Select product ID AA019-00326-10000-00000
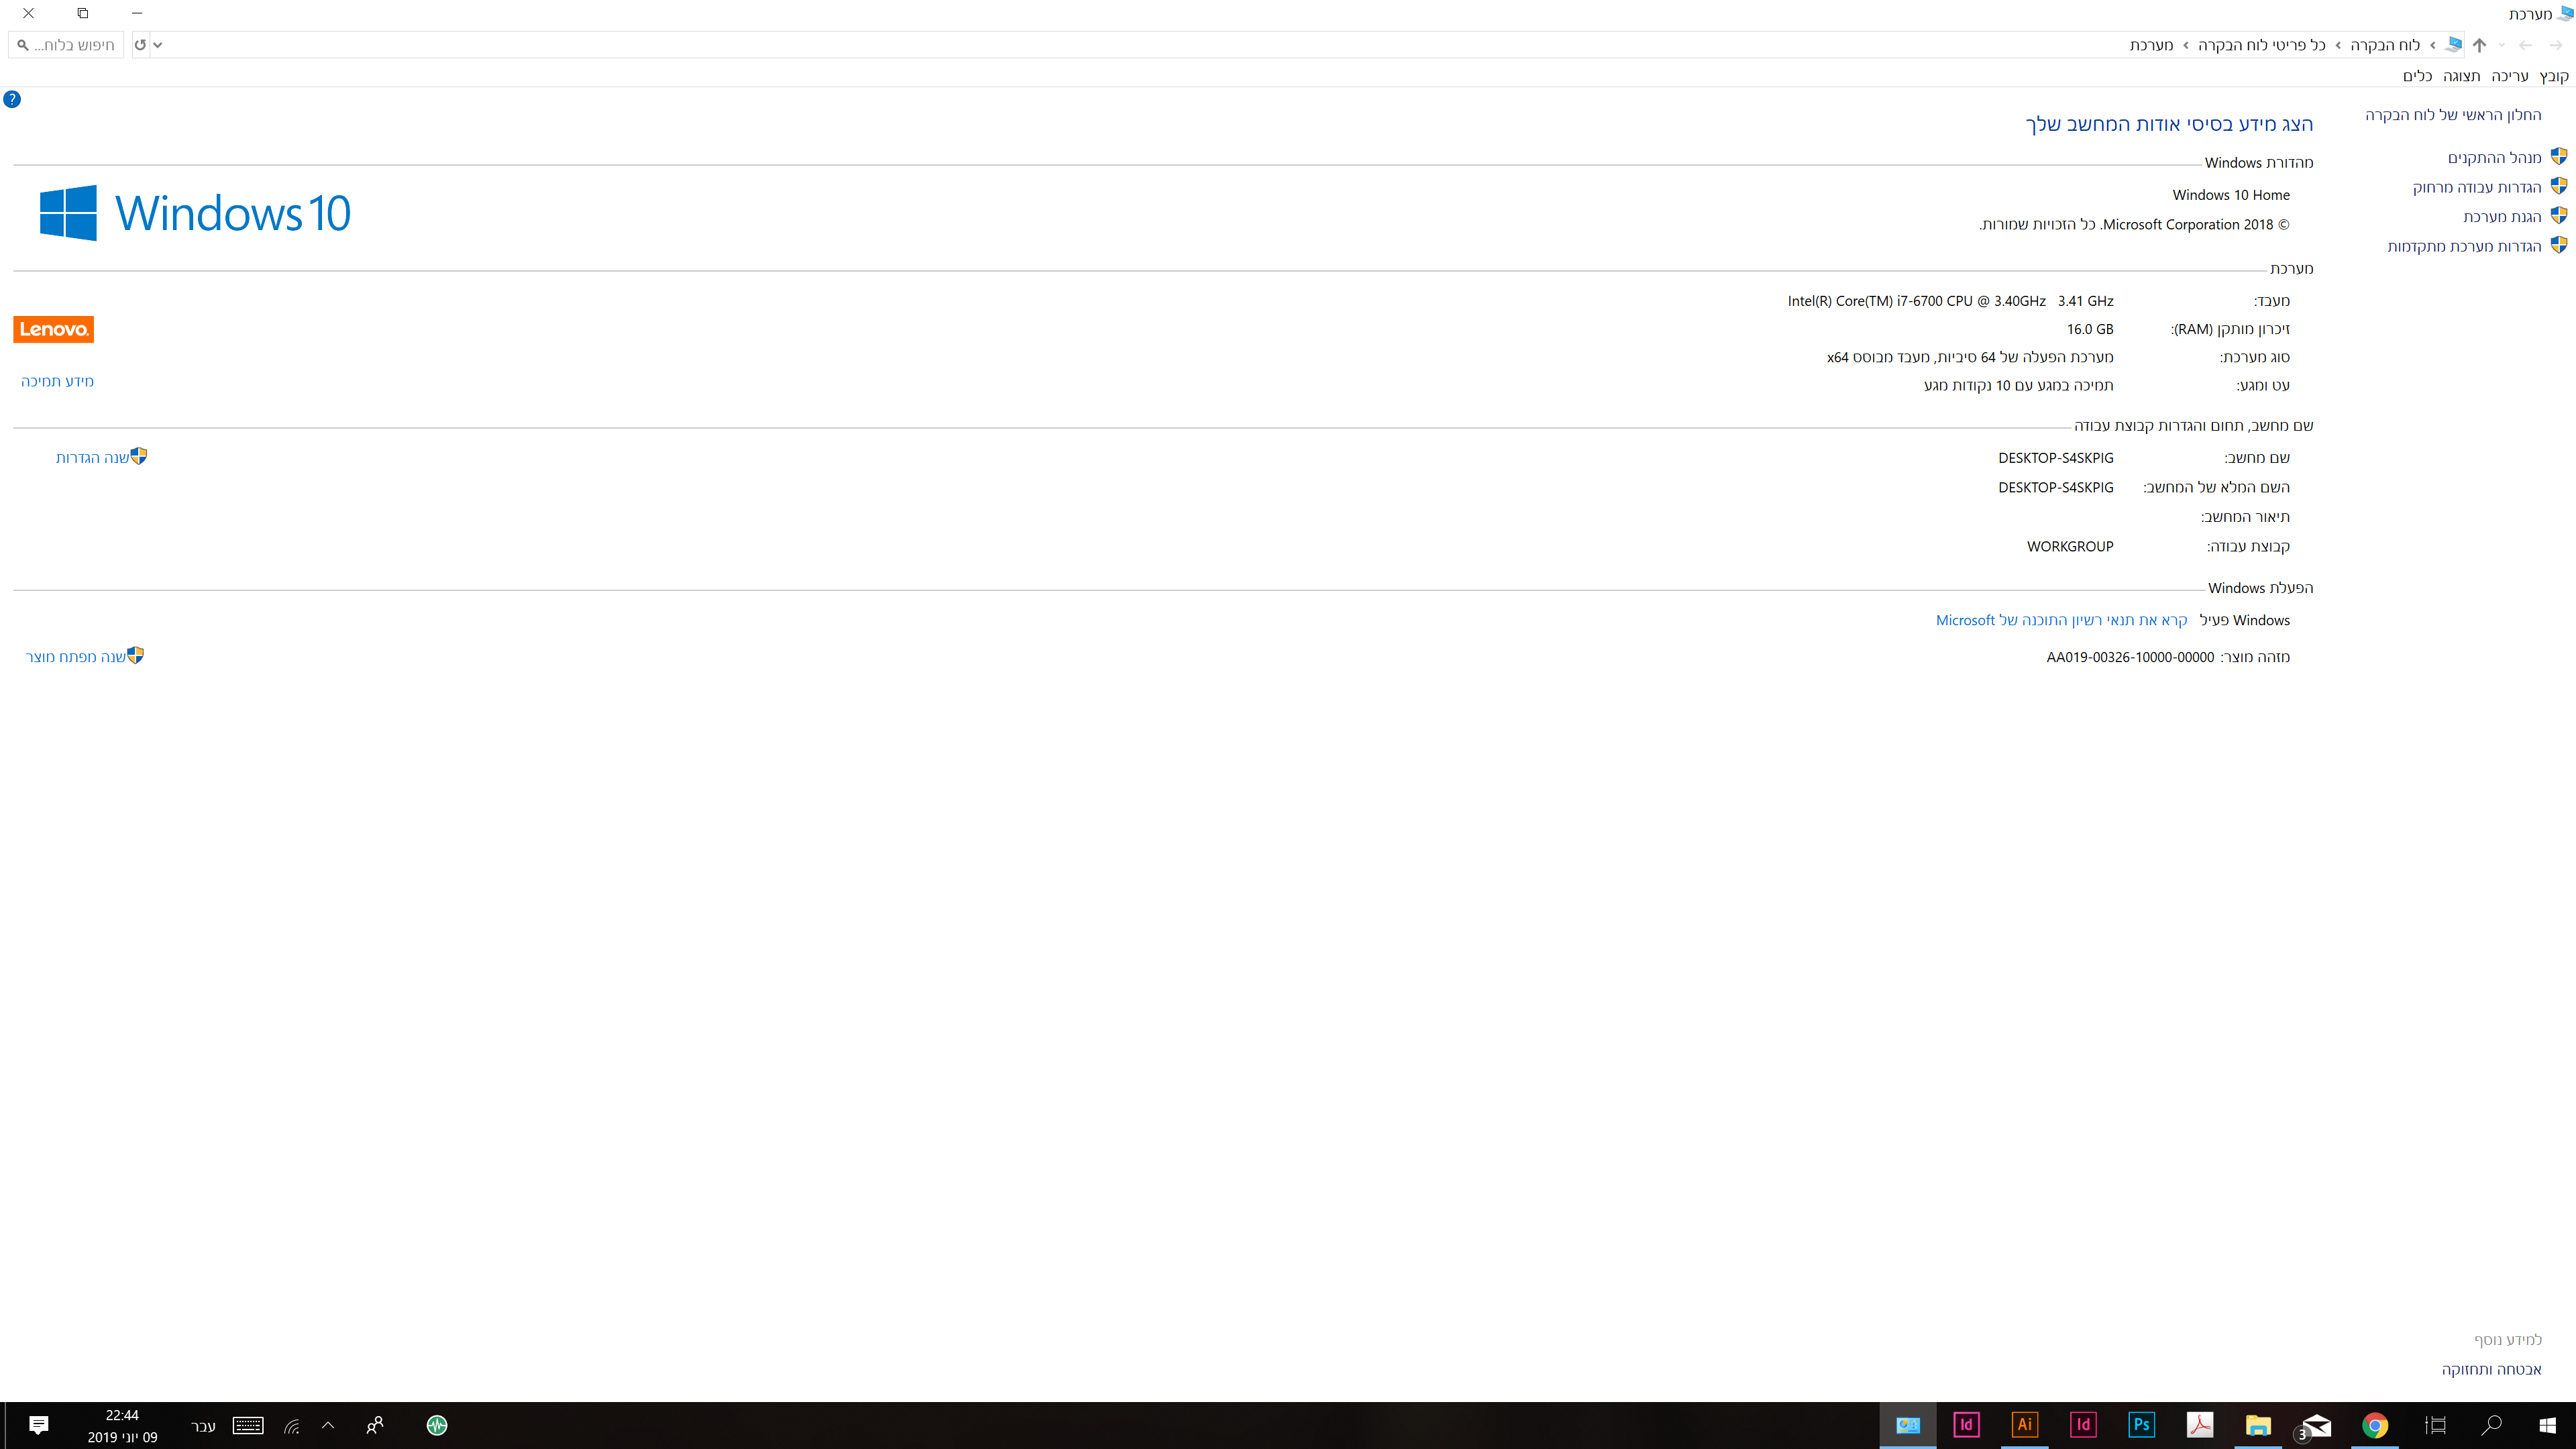2576x1449 pixels. point(2130,657)
